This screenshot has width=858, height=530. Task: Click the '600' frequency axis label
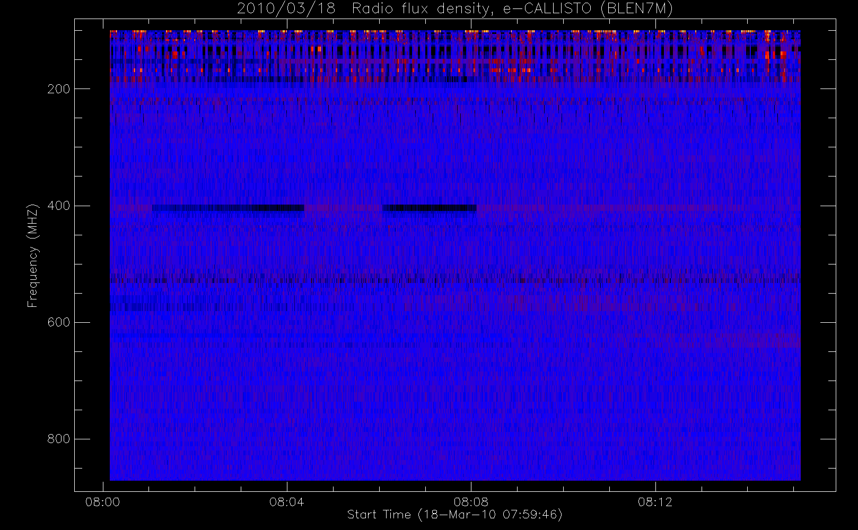(x=59, y=322)
